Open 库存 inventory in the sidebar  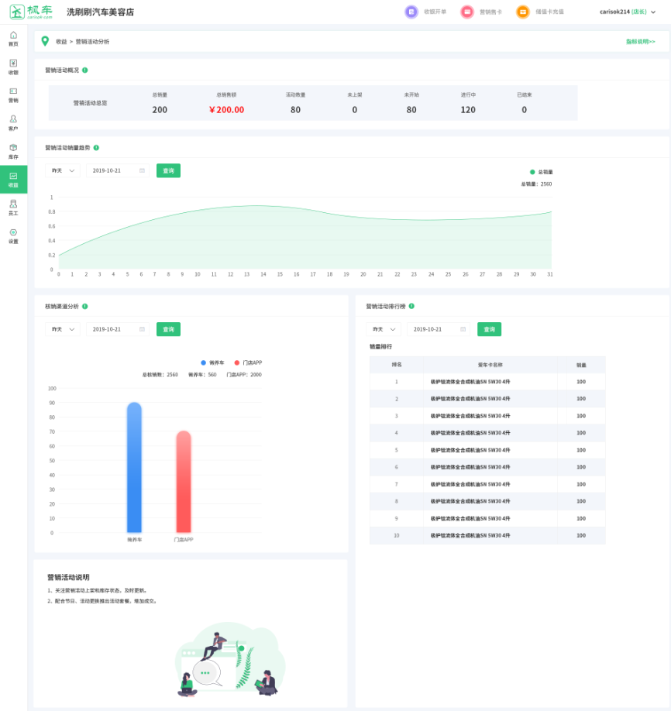tap(13, 151)
